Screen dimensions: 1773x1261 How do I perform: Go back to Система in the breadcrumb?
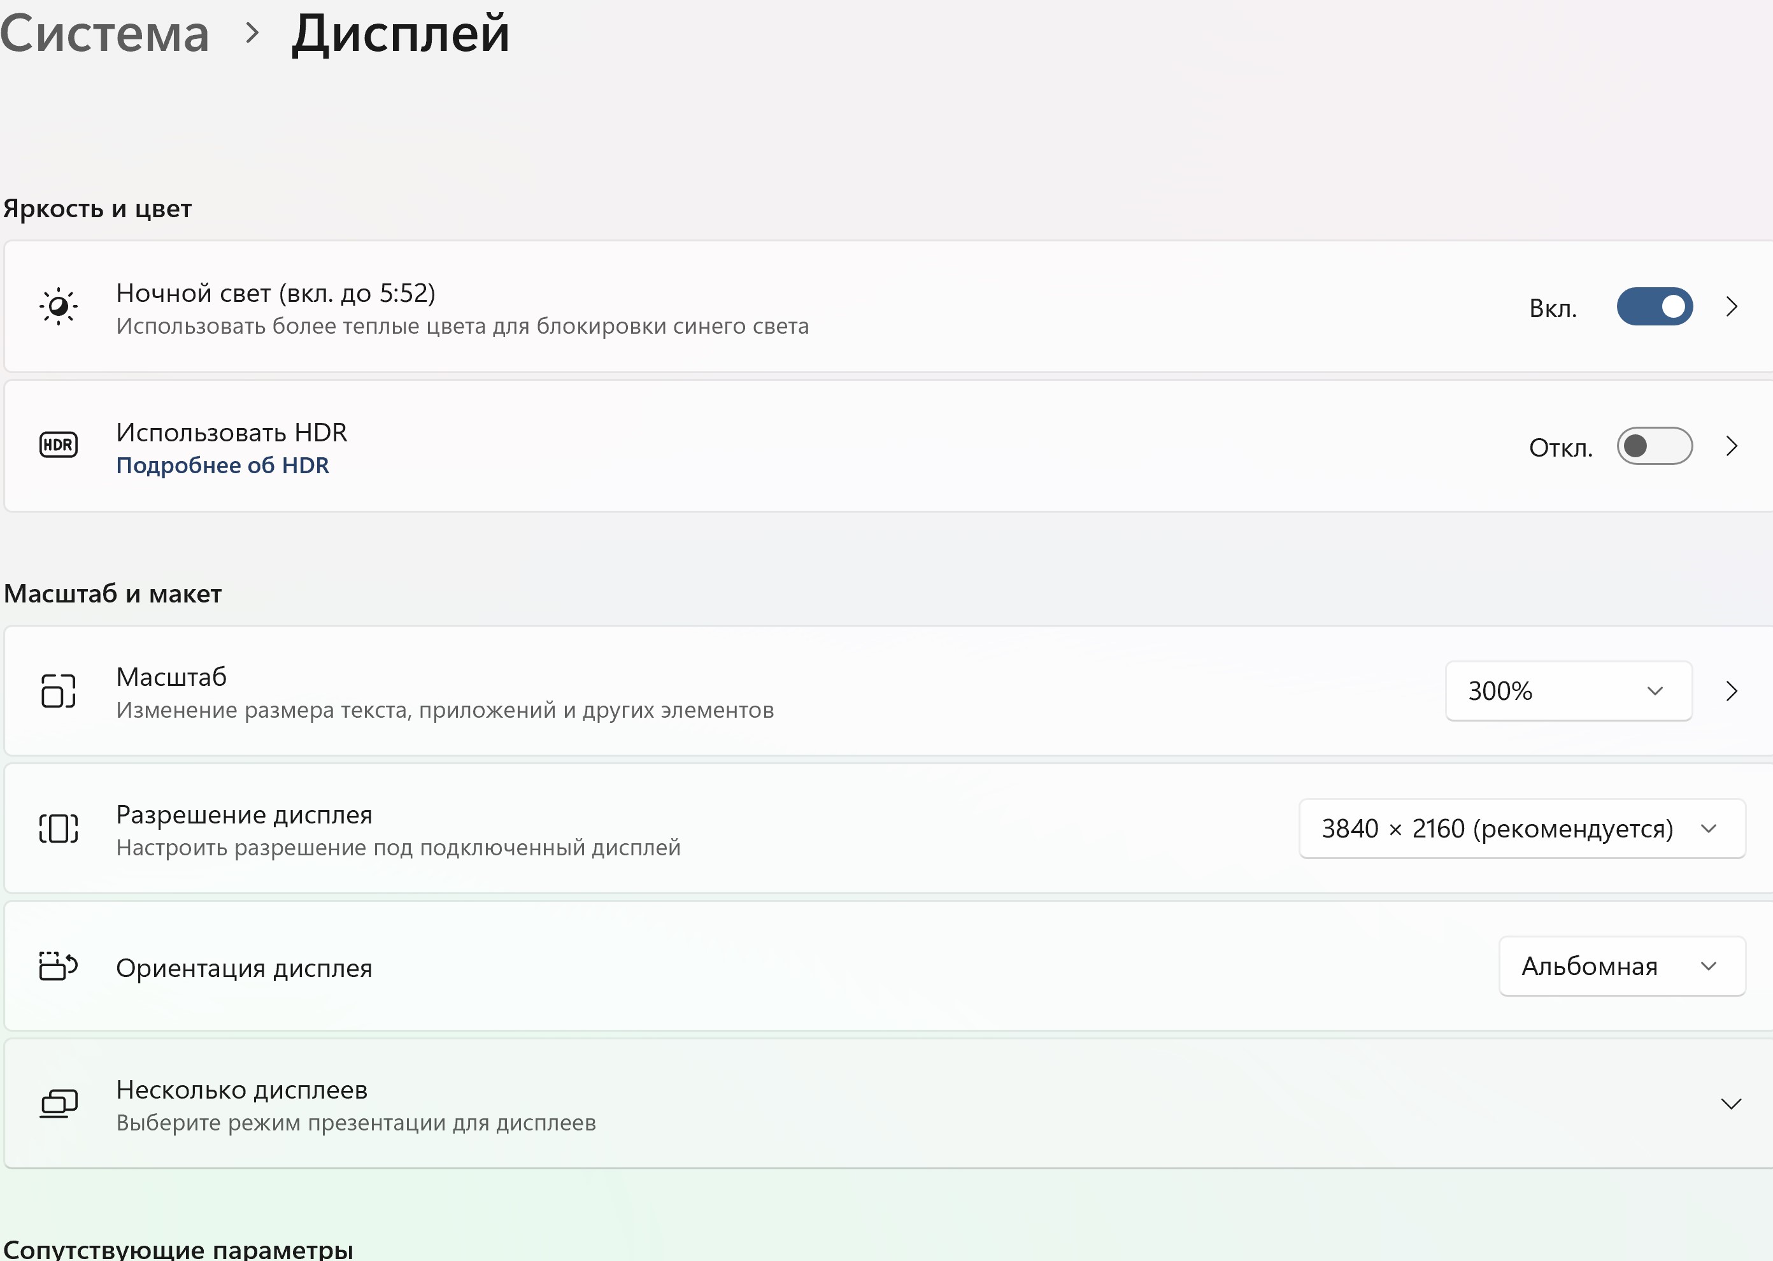point(105,33)
